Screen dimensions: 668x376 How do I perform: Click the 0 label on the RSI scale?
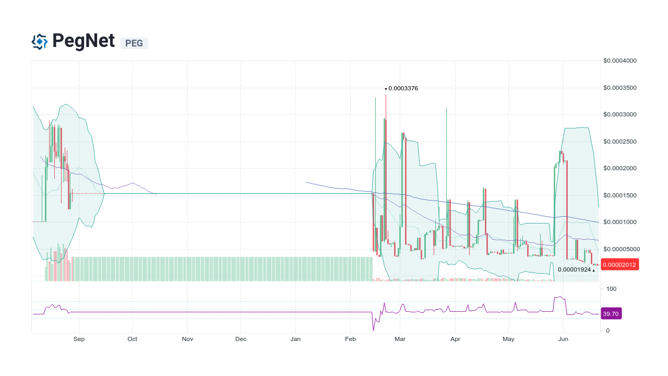tap(607, 331)
